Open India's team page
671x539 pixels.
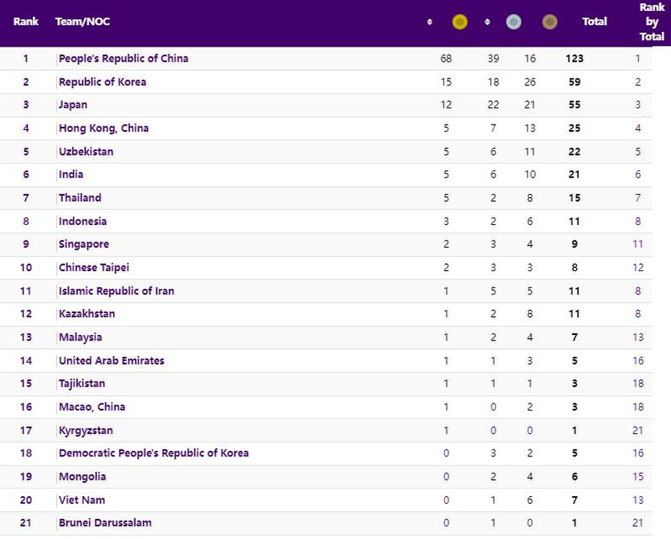(71, 174)
